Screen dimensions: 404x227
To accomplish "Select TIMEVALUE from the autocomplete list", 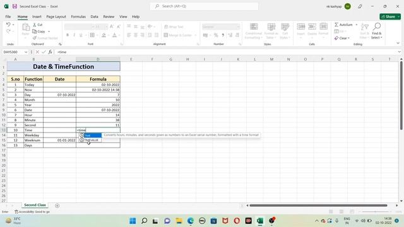I will (90, 140).
